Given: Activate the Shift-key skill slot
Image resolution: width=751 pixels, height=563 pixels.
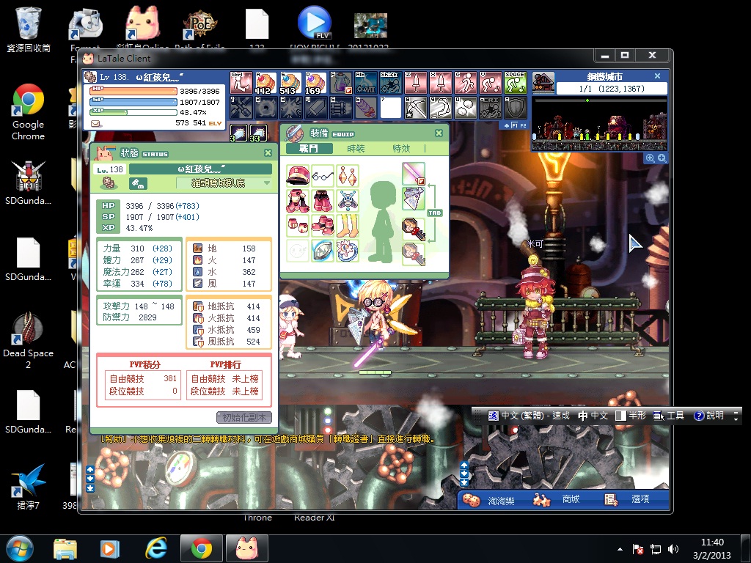Looking at the screenshot, I should point(391,83).
